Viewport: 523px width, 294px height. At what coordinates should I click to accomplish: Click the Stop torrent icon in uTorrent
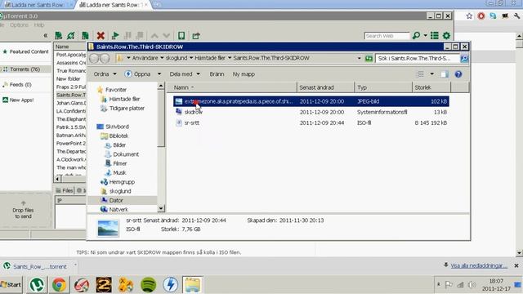click(x=140, y=35)
